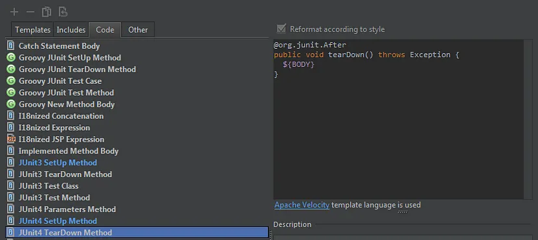Viewport: 538px width, 240px height.
Task: Click the Reset to Default icon
Action: 63,12
